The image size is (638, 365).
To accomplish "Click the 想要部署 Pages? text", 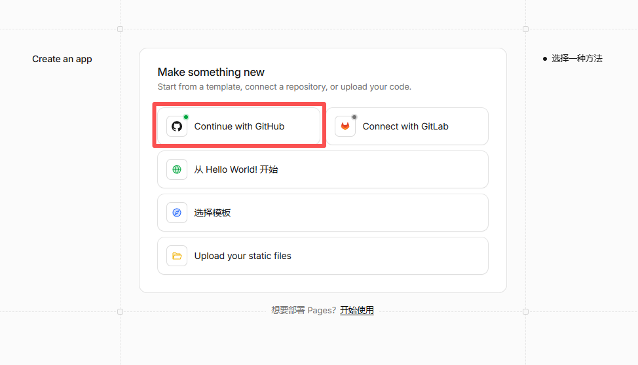I will click(303, 310).
